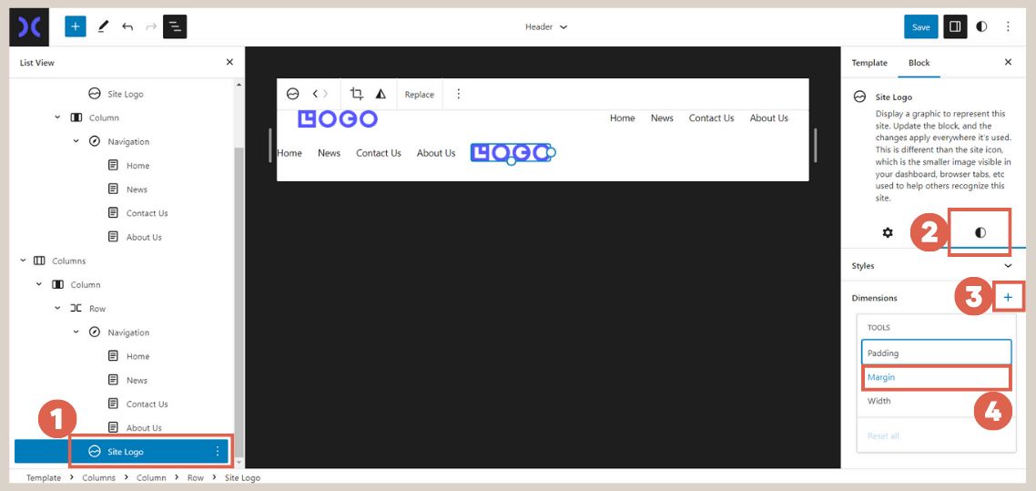The image size is (1036, 491).
Task: Apply the duotone filter icon
Action: 381,94
